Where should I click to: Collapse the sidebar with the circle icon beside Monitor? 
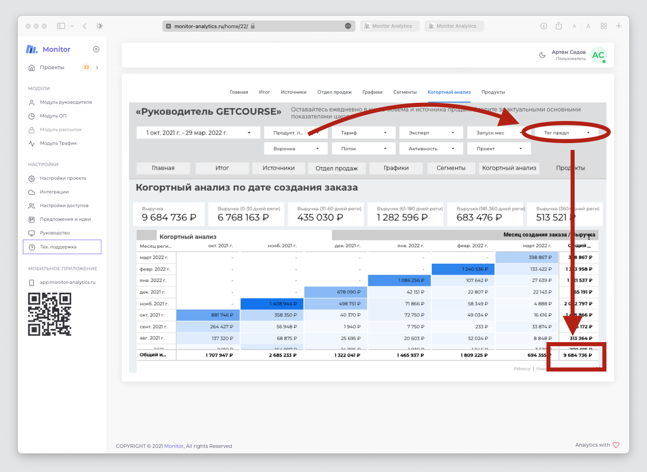[96, 49]
